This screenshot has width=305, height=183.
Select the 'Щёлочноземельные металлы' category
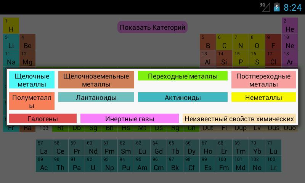96,80
